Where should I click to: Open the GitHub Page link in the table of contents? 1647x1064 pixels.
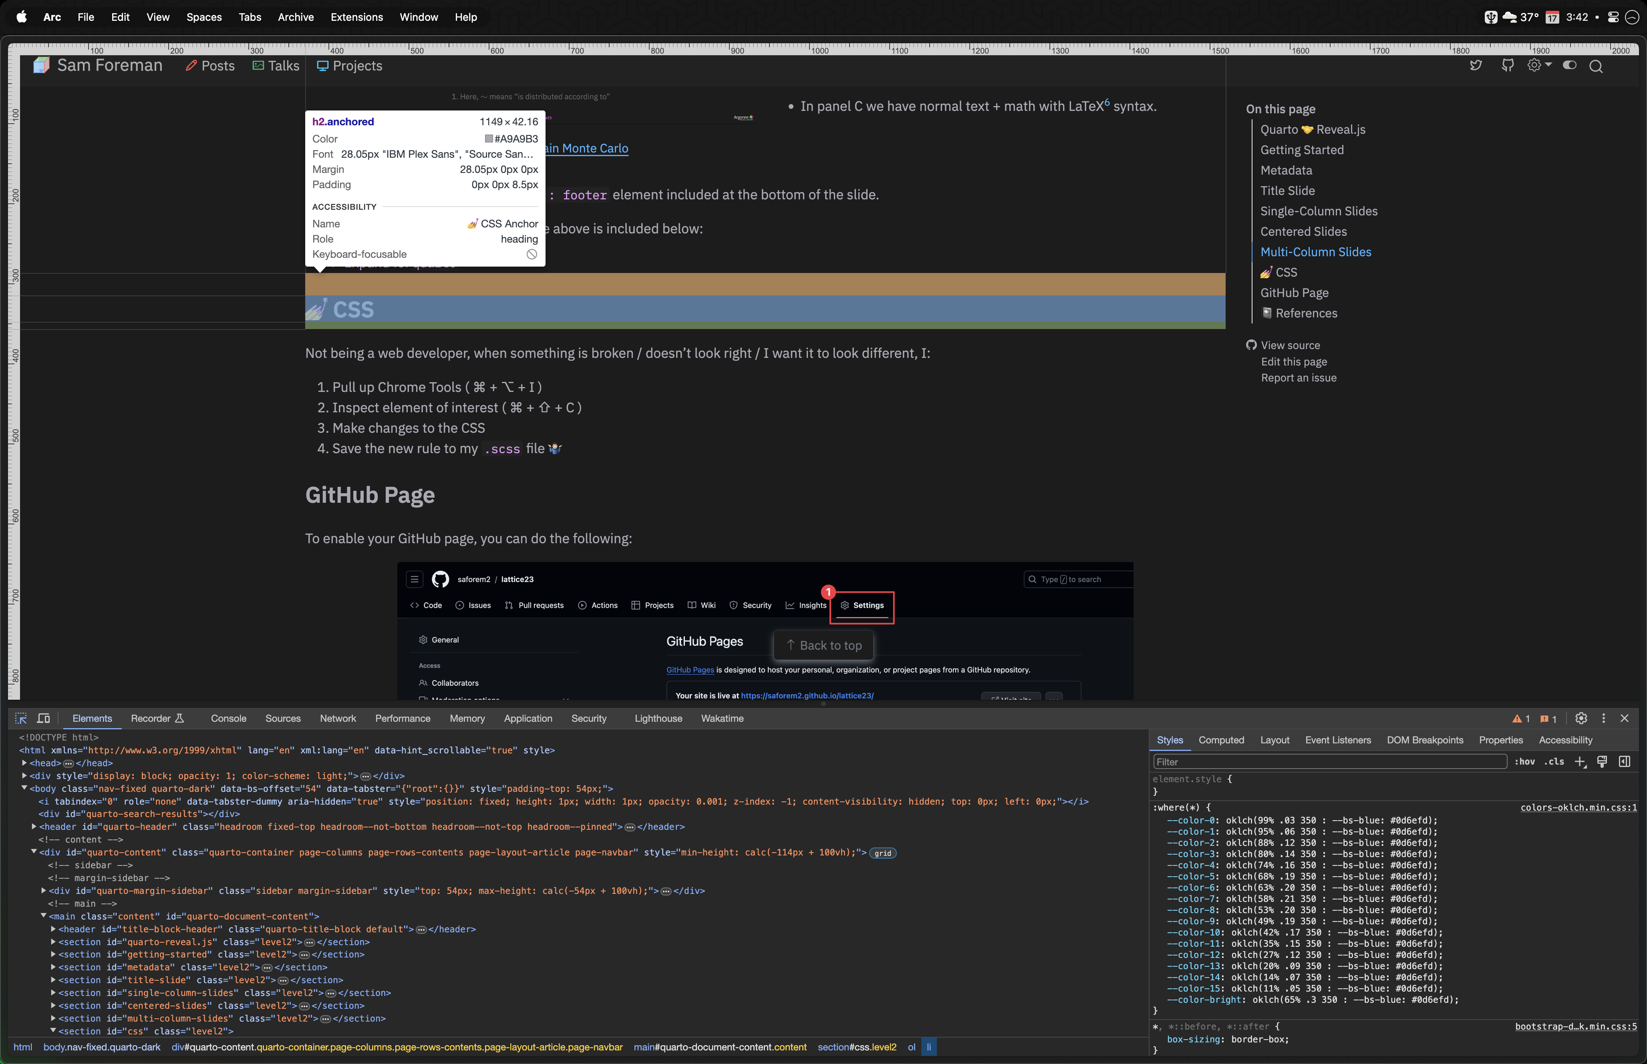pyautogui.click(x=1294, y=293)
